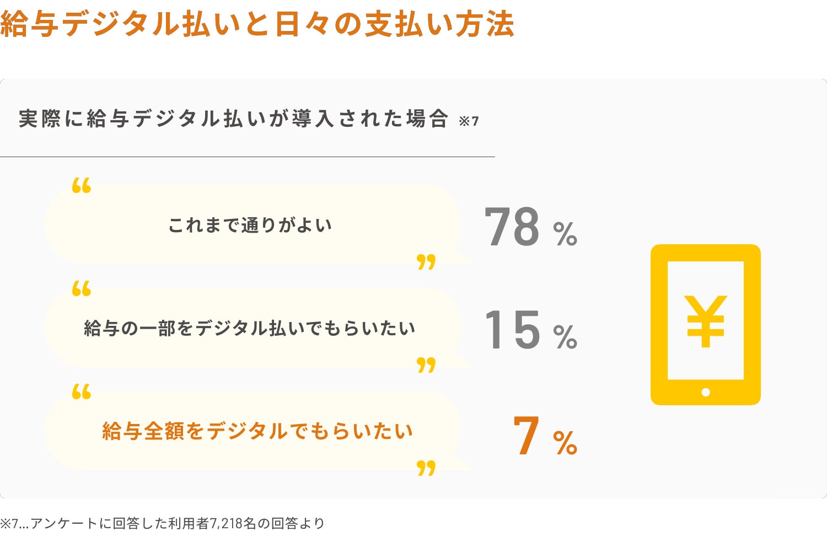
Task: Click the percent sign beside orange 7
Action: coord(565,443)
